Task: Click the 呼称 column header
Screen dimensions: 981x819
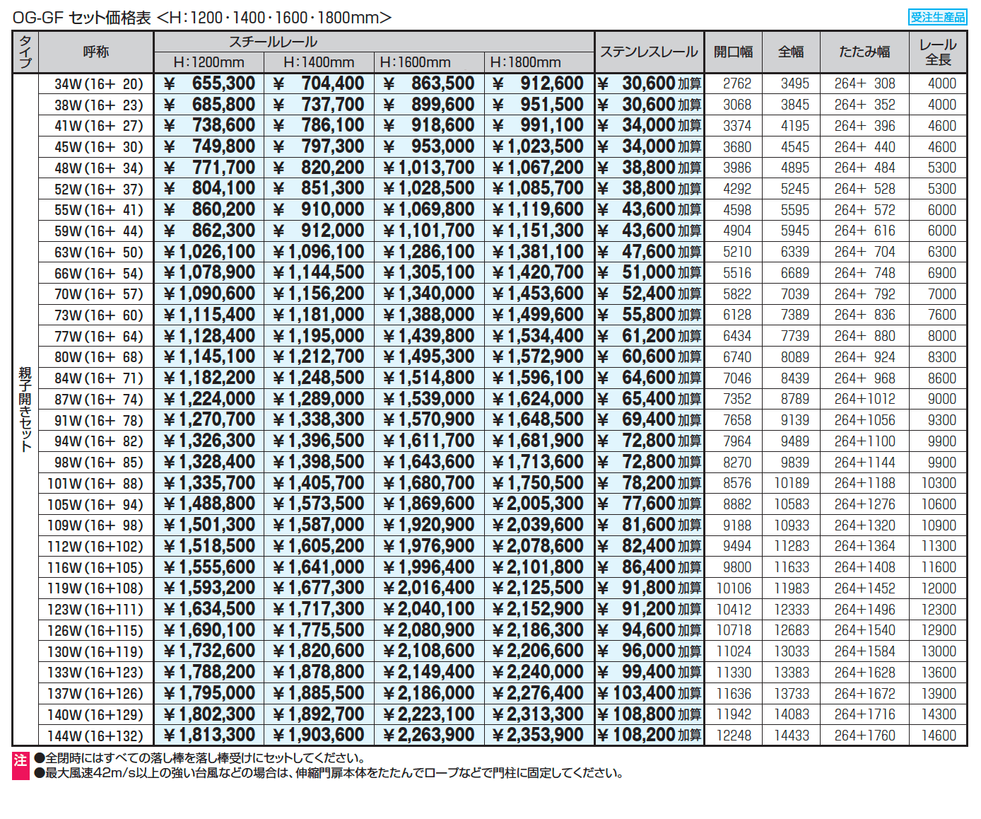Action: tap(96, 52)
